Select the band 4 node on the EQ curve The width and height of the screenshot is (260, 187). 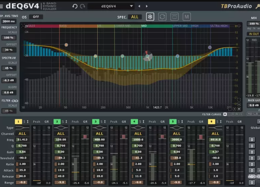[x=147, y=56]
